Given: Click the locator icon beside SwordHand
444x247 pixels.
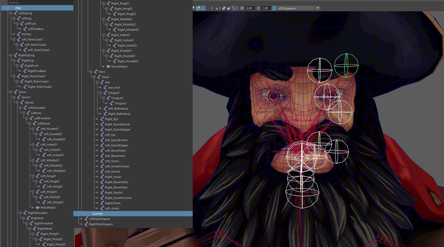Looking at the screenshot, I should (108, 66).
